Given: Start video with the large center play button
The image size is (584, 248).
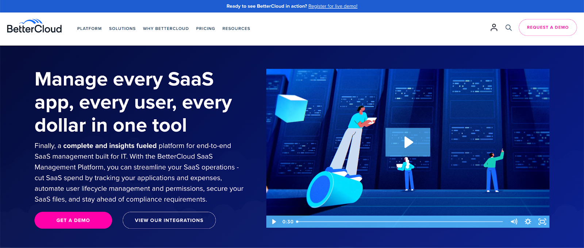Looking at the screenshot, I should pos(408,142).
